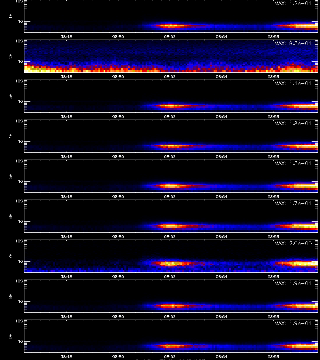Screen dimensions: 320x360
Task: Click the 08:48 tick label under panel 6F
Action: 66,236
